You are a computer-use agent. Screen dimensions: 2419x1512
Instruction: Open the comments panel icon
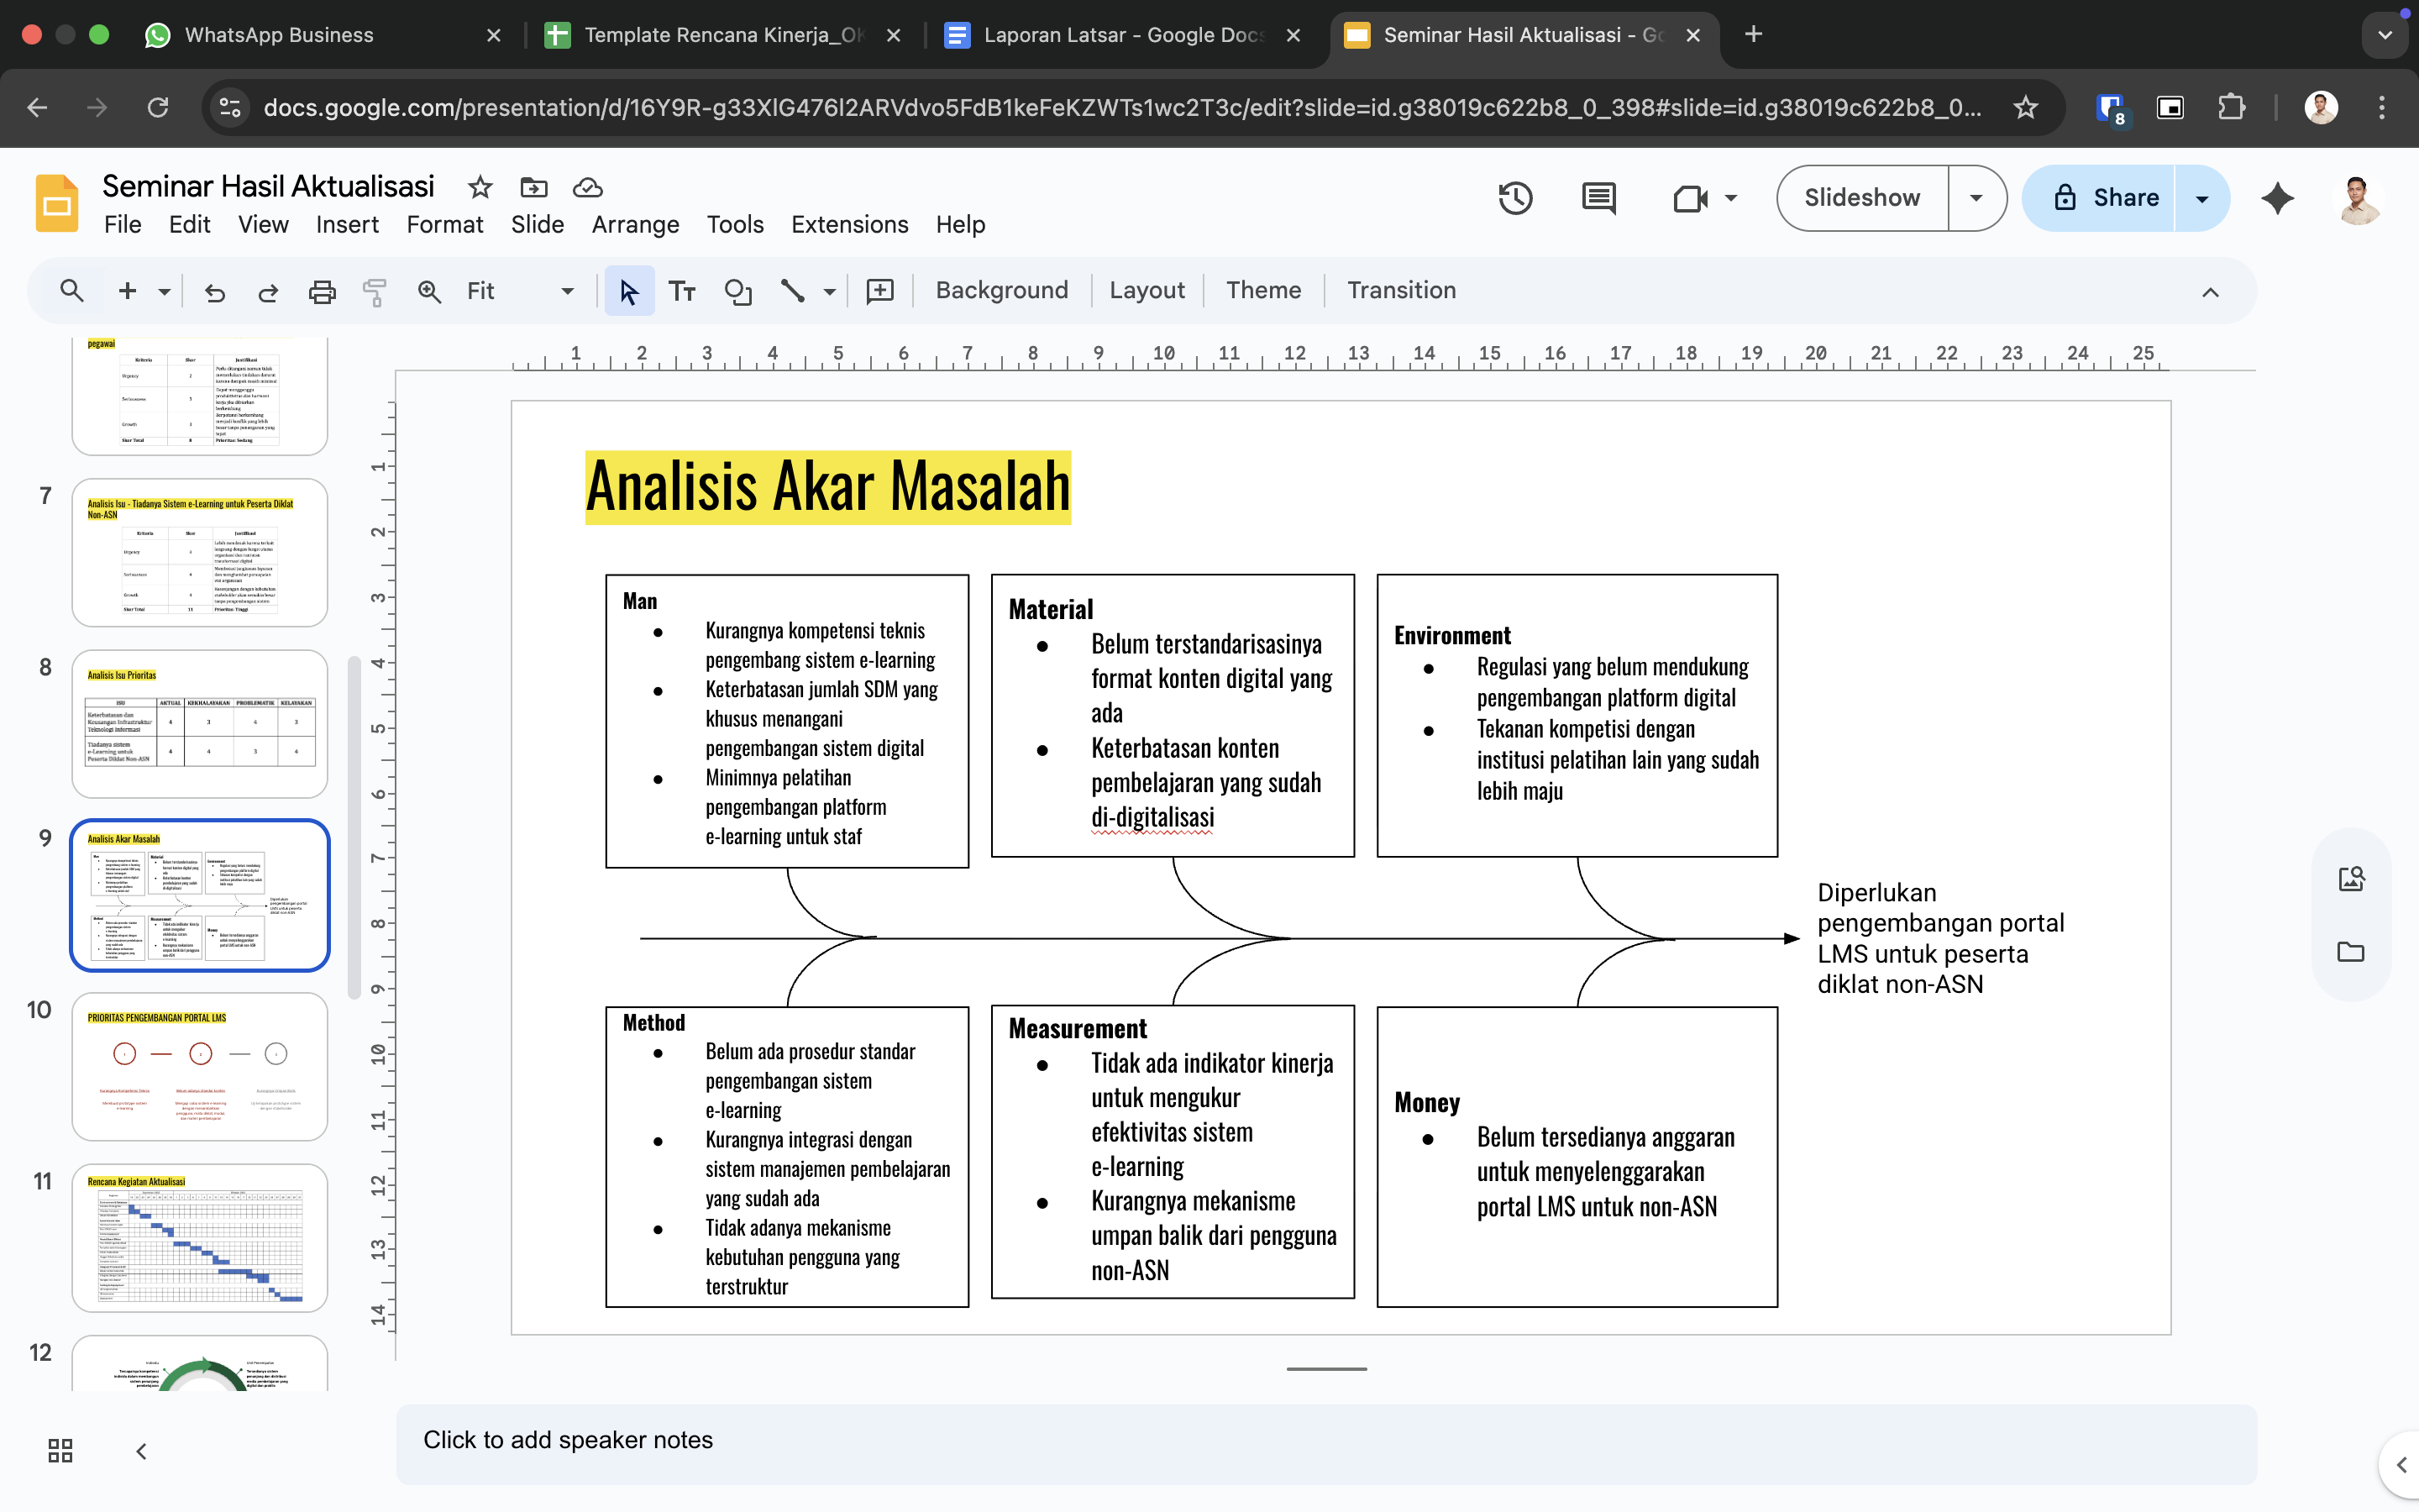(x=1598, y=198)
